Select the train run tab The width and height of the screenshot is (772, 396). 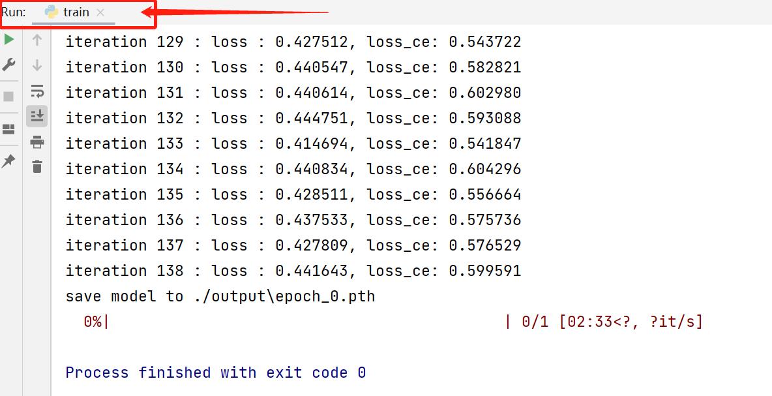click(x=76, y=12)
